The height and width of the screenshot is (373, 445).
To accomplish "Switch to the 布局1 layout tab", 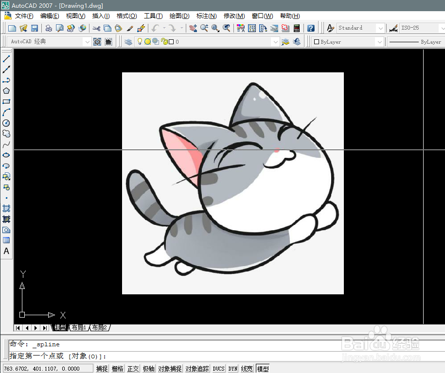I will point(79,327).
